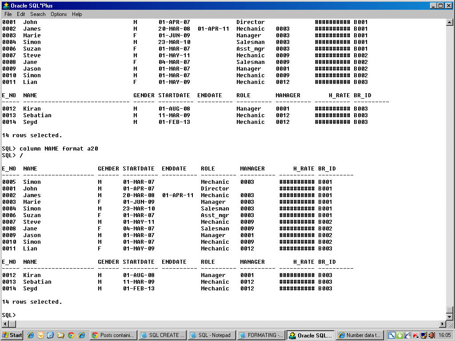Switch to FORMATING taskbar window
The height and width of the screenshot is (341, 455).
pyautogui.click(x=261, y=335)
